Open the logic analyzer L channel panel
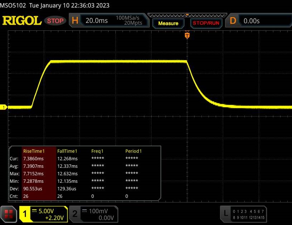This screenshot has width=292, height=225. pos(243,214)
